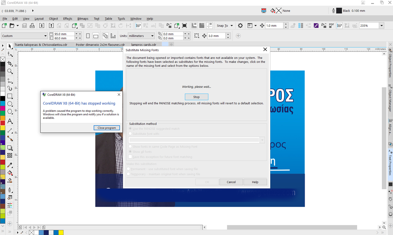Select the Drop Shadow tool
Image resolution: width=393 pixels, height=235 pixels.
coord(10,148)
